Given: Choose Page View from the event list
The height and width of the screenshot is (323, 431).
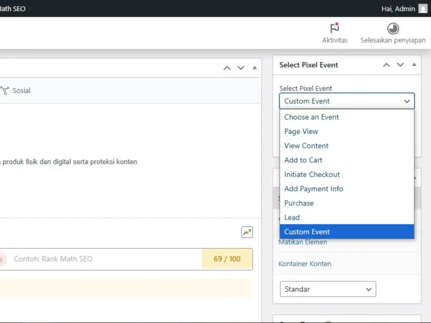Looking at the screenshot, I should (301, 131).
